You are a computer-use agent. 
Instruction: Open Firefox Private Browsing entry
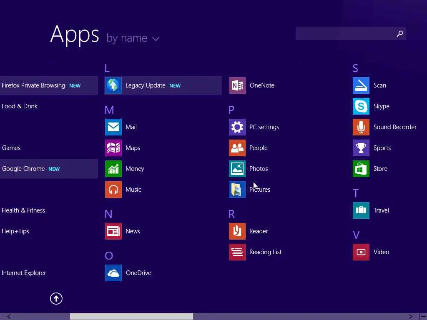[49, 85]
